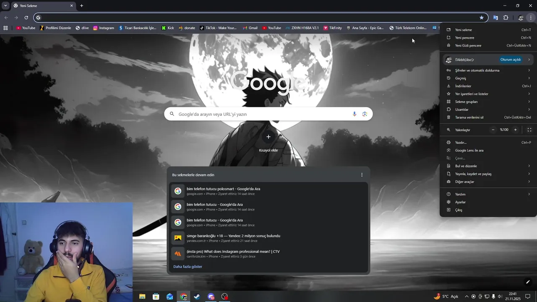Open Steam from taskbar
The width and height of the screenshot is (537, 302).
pos(197,297)
